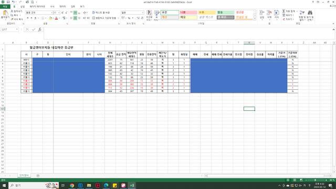The image size is (336, 189).
Task: Expand the font name dropdown
Action: pyautogui.click(x=51, y=13)
